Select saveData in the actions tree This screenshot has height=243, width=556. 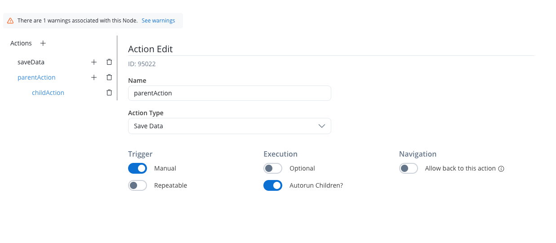[31, 62]
